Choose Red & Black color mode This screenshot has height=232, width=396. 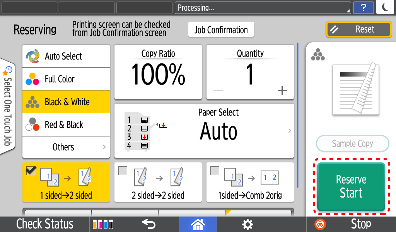click(66, 125)
